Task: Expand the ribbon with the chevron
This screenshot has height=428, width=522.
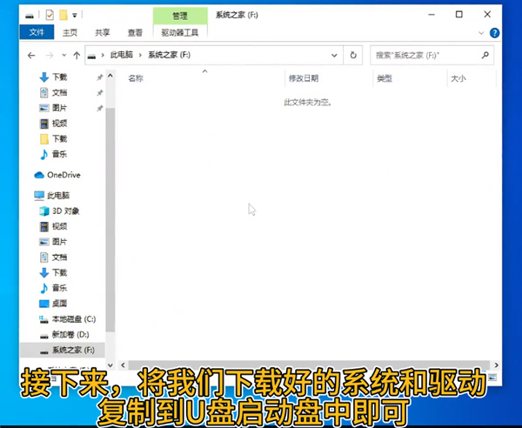Action: point(482,33)
